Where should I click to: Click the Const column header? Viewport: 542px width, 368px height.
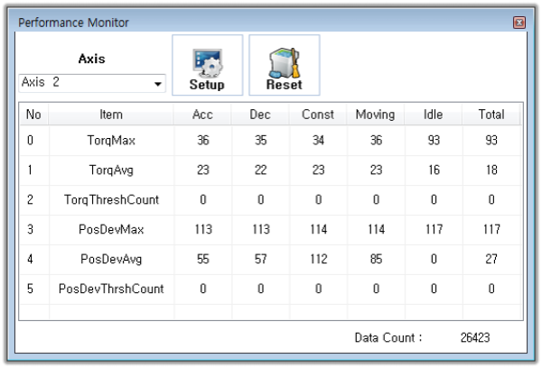(x=317, y=115)
